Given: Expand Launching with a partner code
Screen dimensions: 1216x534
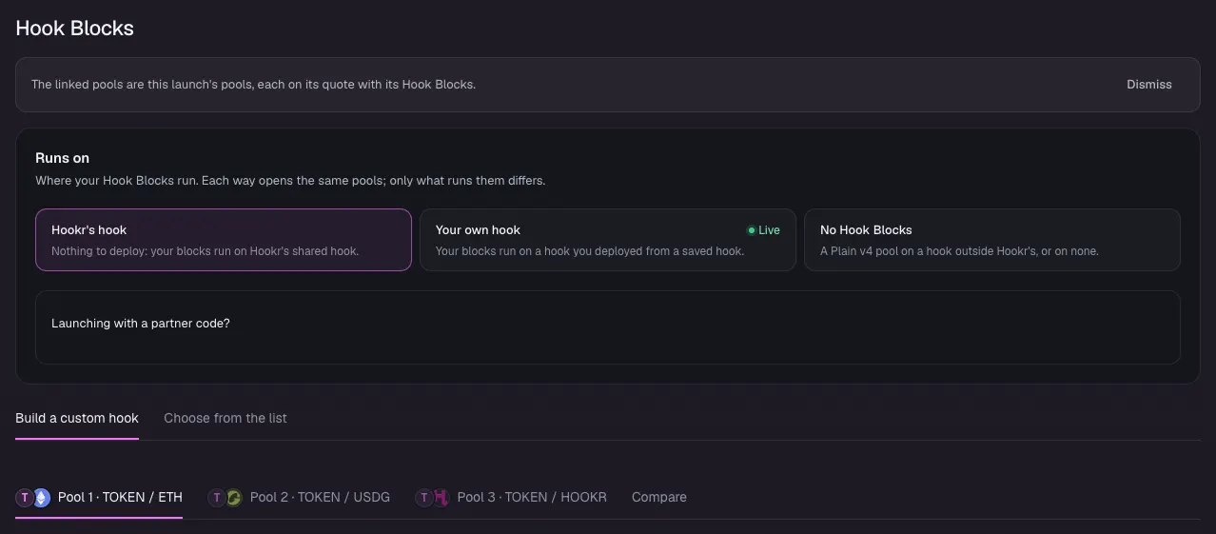Looking at the screenshot, I should point(607,326).
